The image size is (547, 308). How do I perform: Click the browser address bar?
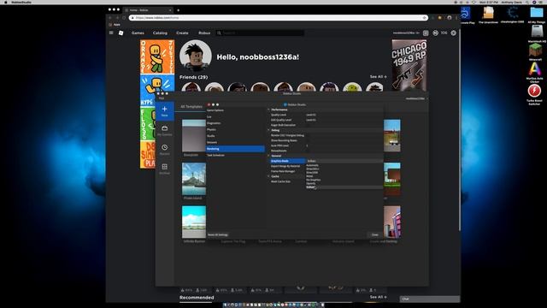[278, 18]
